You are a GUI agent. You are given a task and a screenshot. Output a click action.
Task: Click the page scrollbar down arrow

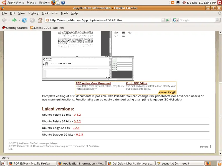coord(220,154)
